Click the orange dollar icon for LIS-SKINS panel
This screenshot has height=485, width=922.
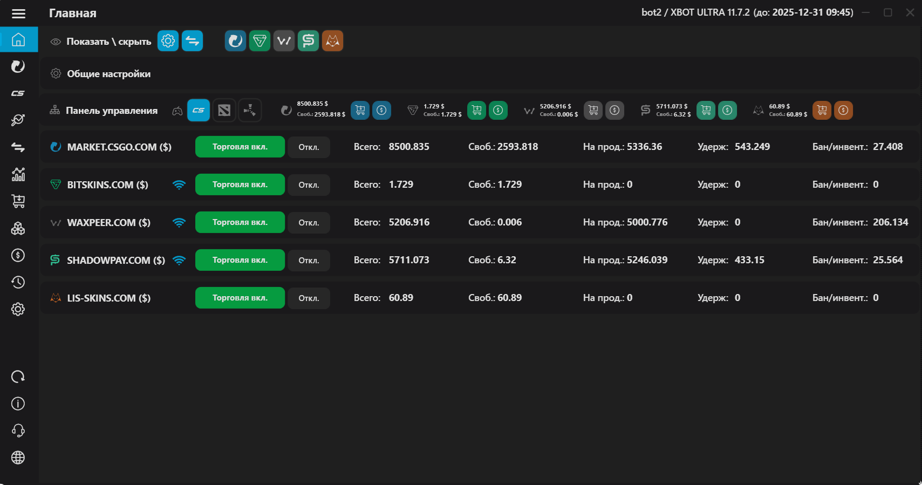(843, 110)
